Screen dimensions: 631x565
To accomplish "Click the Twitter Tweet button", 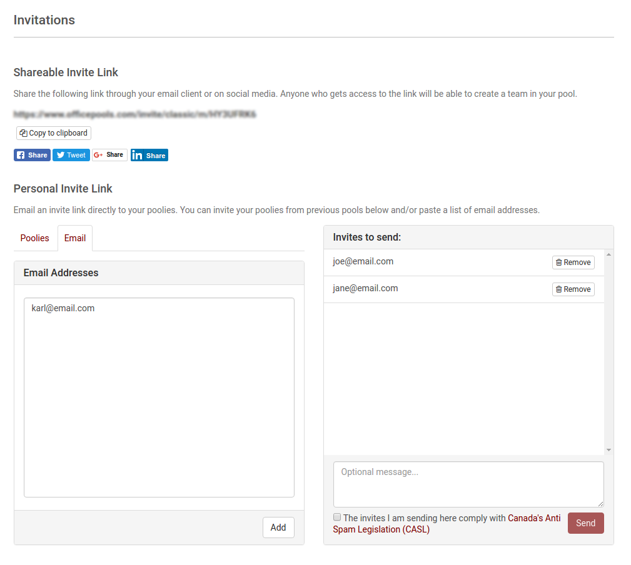I will [71, 155].
